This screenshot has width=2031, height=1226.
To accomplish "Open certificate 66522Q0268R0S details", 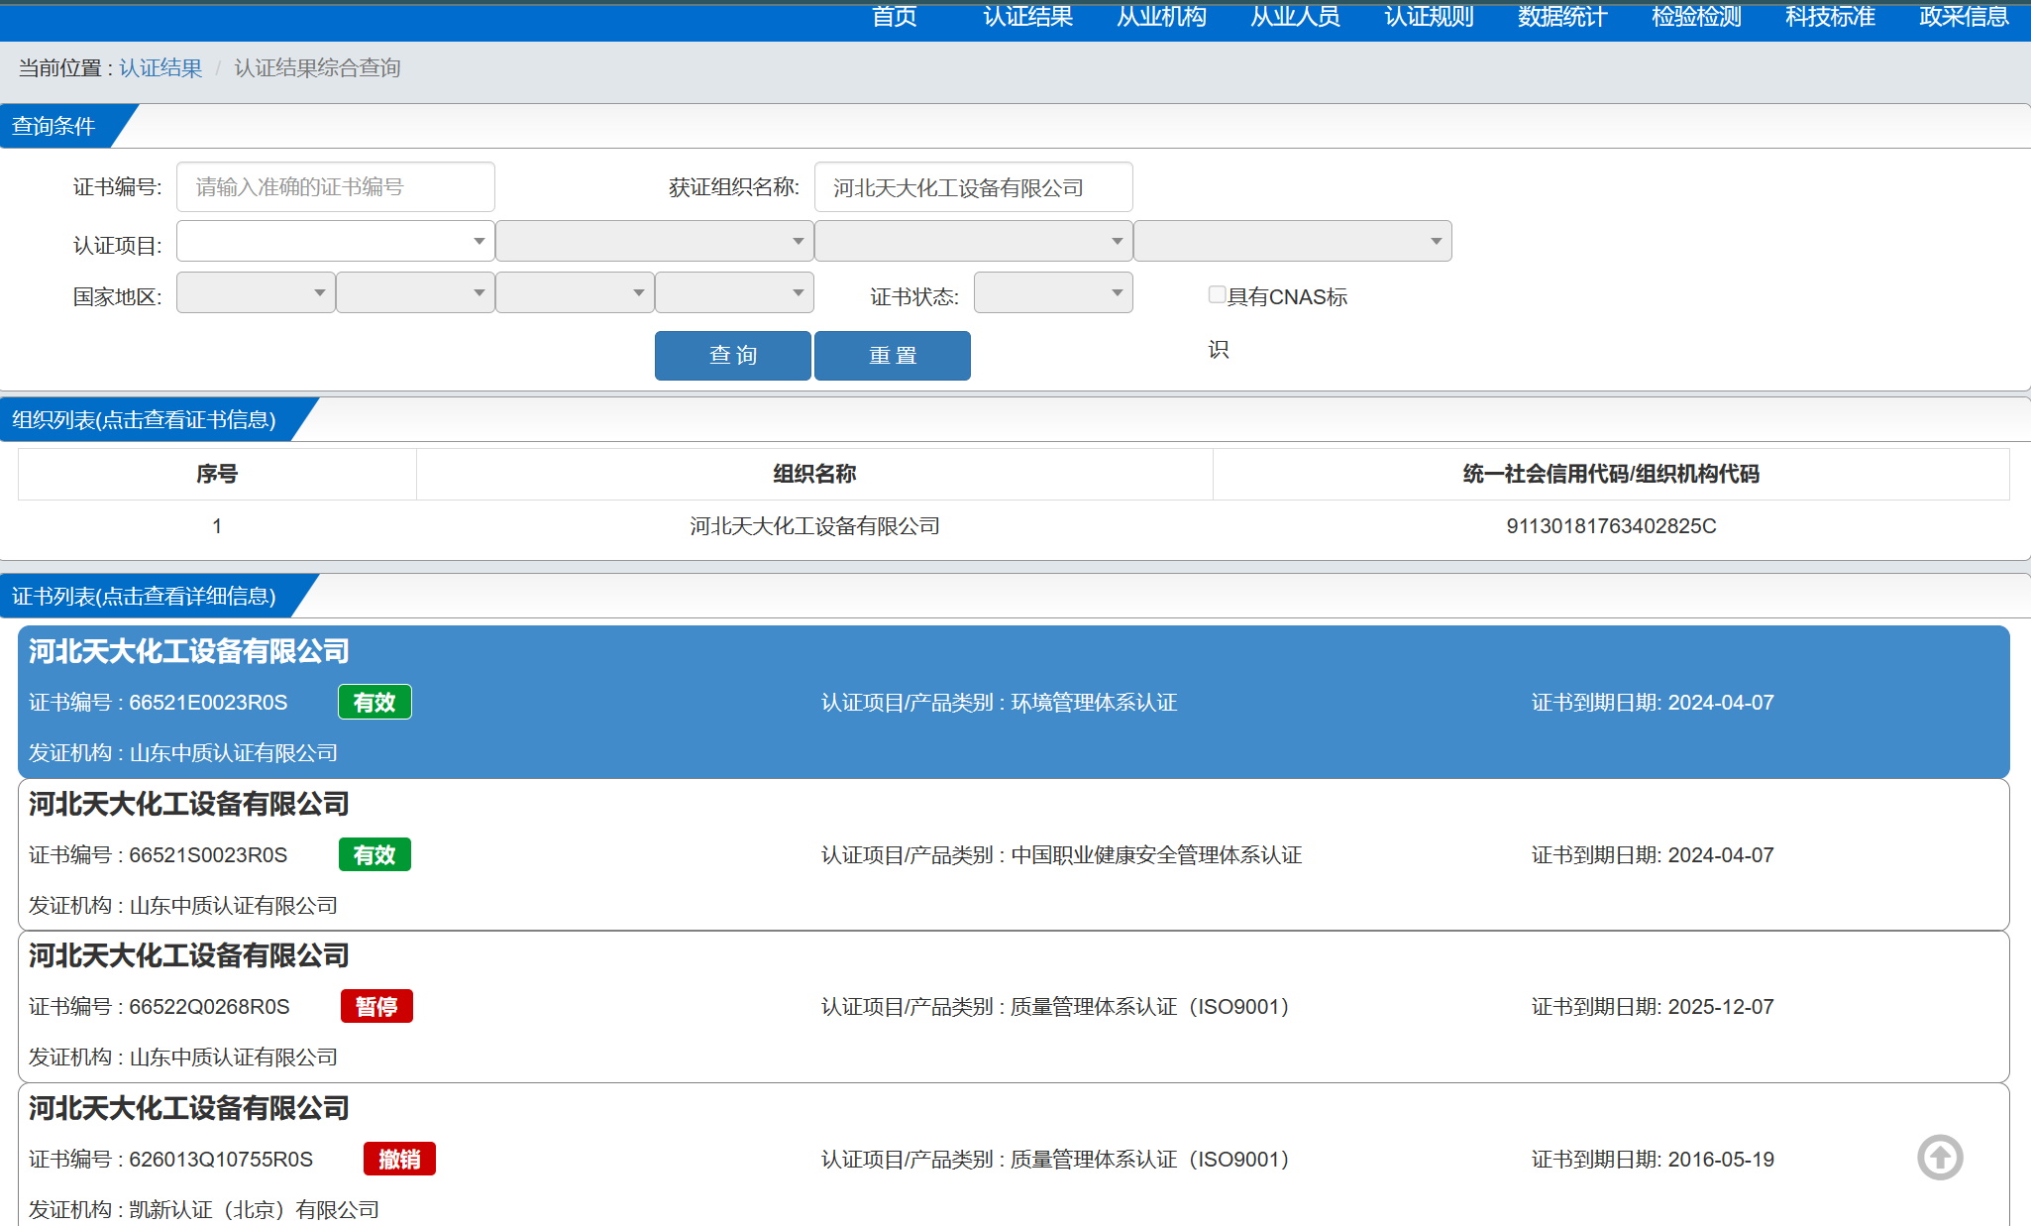I will pos(1014,1006).
